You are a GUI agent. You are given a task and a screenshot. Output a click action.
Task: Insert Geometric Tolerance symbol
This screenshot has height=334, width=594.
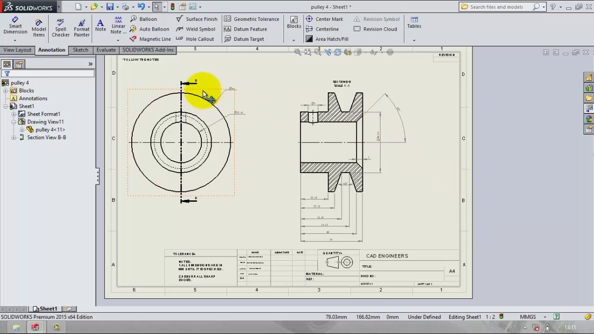tap(252, 19)
